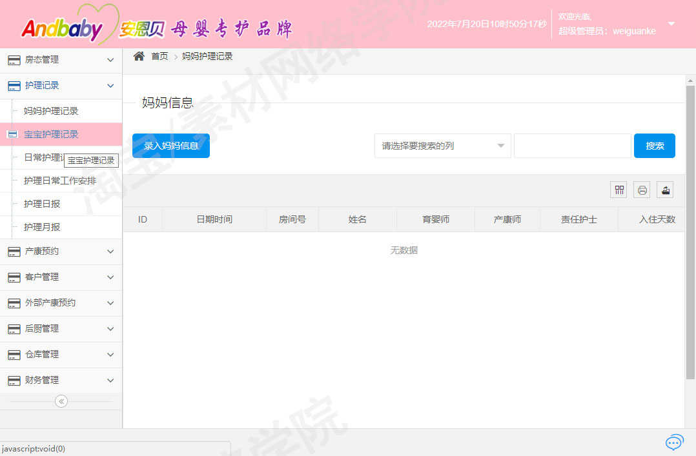Click the 姓名 column header

click(x=357, y=219)
